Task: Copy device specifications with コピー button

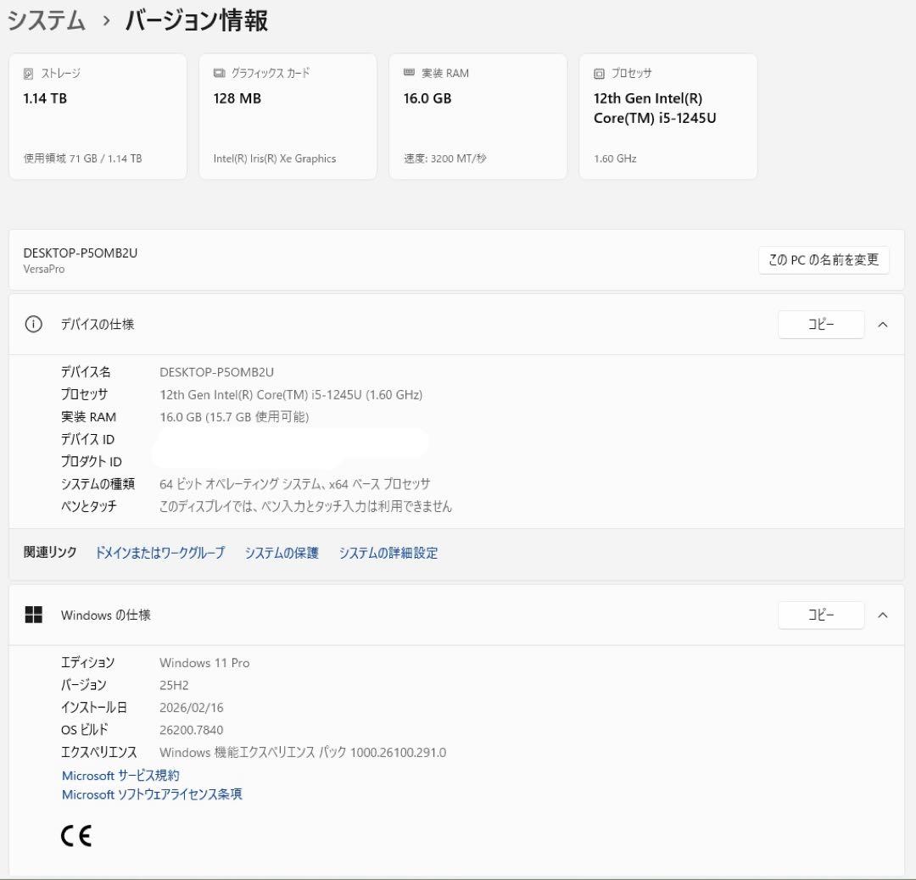Action: 821,325
